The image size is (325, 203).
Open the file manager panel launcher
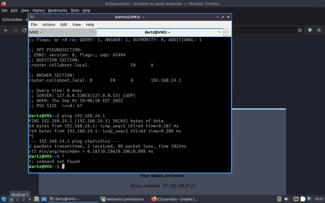[x=36, y=199]
